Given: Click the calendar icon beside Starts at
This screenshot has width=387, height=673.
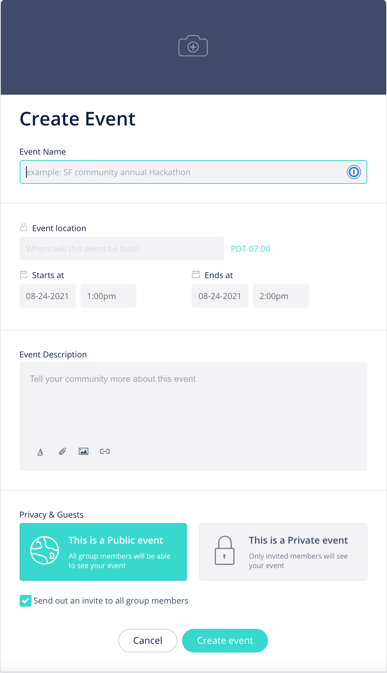Looking at the screenshot, I should coord(24,275).
